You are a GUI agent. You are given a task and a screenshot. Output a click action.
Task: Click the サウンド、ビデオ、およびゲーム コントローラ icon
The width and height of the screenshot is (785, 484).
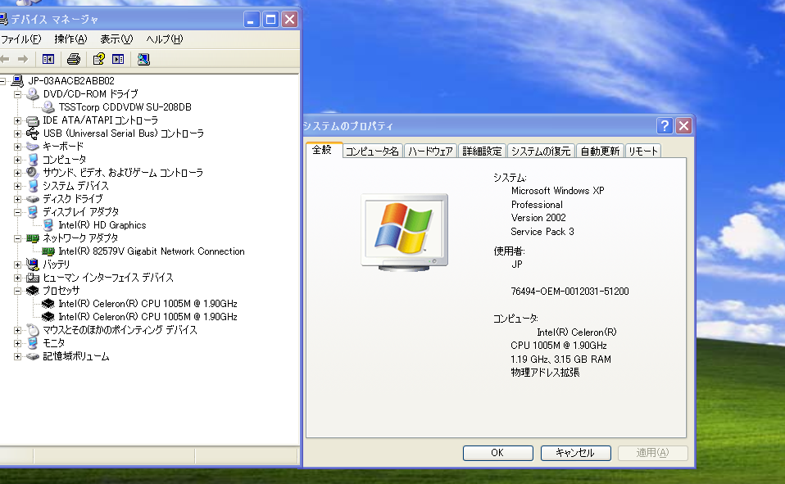[33, 172]
